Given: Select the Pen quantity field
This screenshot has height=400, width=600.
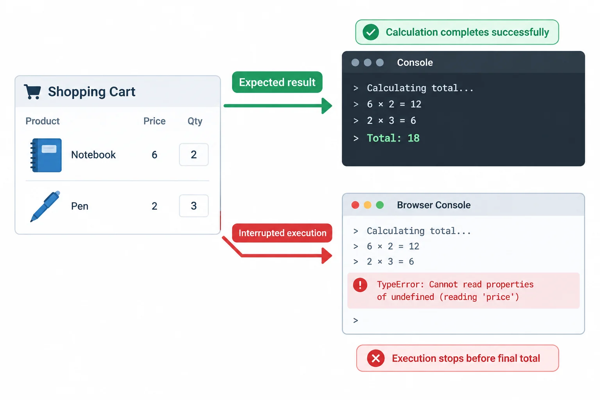Looking at the screenshot, I should (x=194, y=206).
